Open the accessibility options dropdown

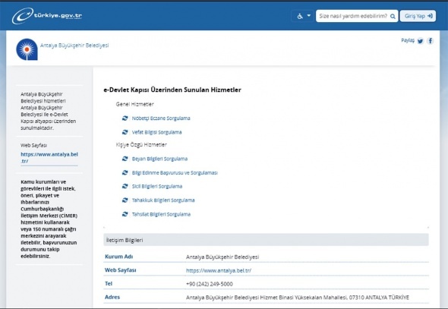303,16
